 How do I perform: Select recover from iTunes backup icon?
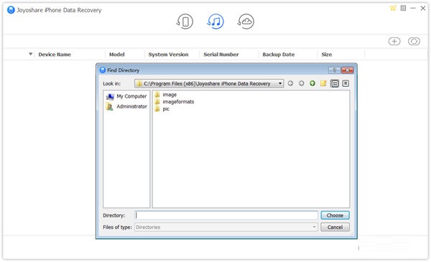point(215,22)
